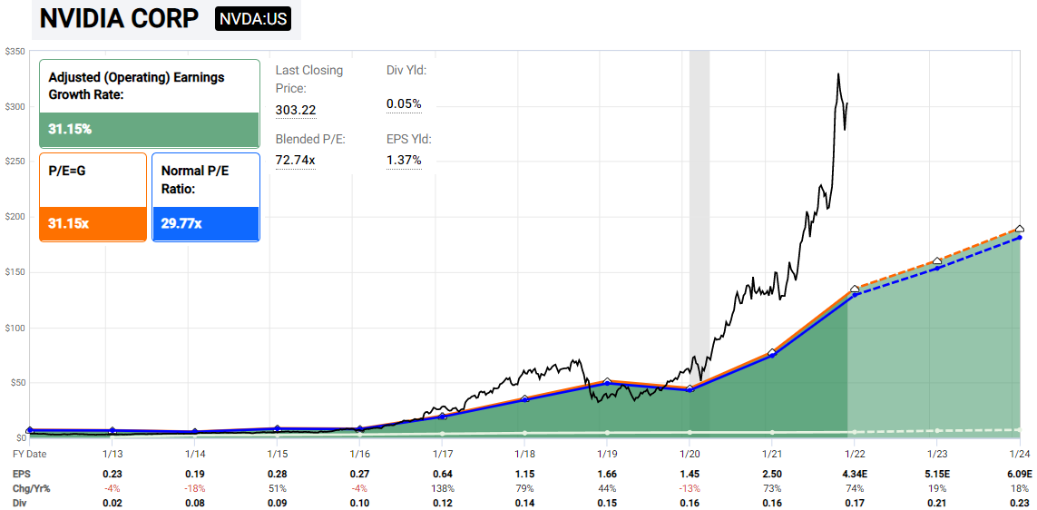Click the $350 y-axis label
This screenshot has width=1037, height=510.
click(14, 51)
